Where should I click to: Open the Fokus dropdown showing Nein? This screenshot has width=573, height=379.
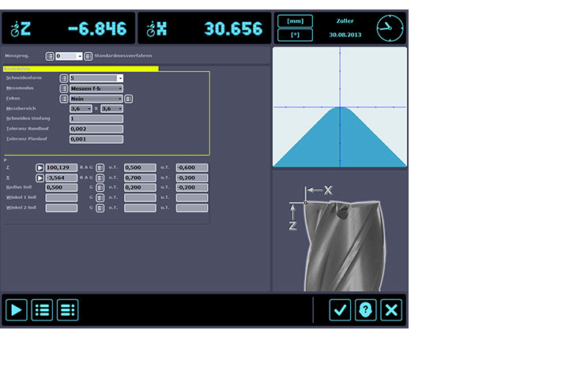coord(96,99)
